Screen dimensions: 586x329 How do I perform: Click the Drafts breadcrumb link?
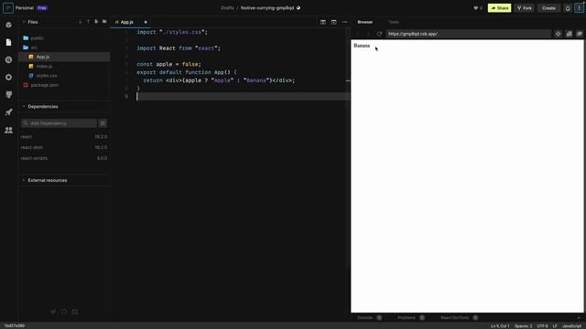tap(227, 8)
